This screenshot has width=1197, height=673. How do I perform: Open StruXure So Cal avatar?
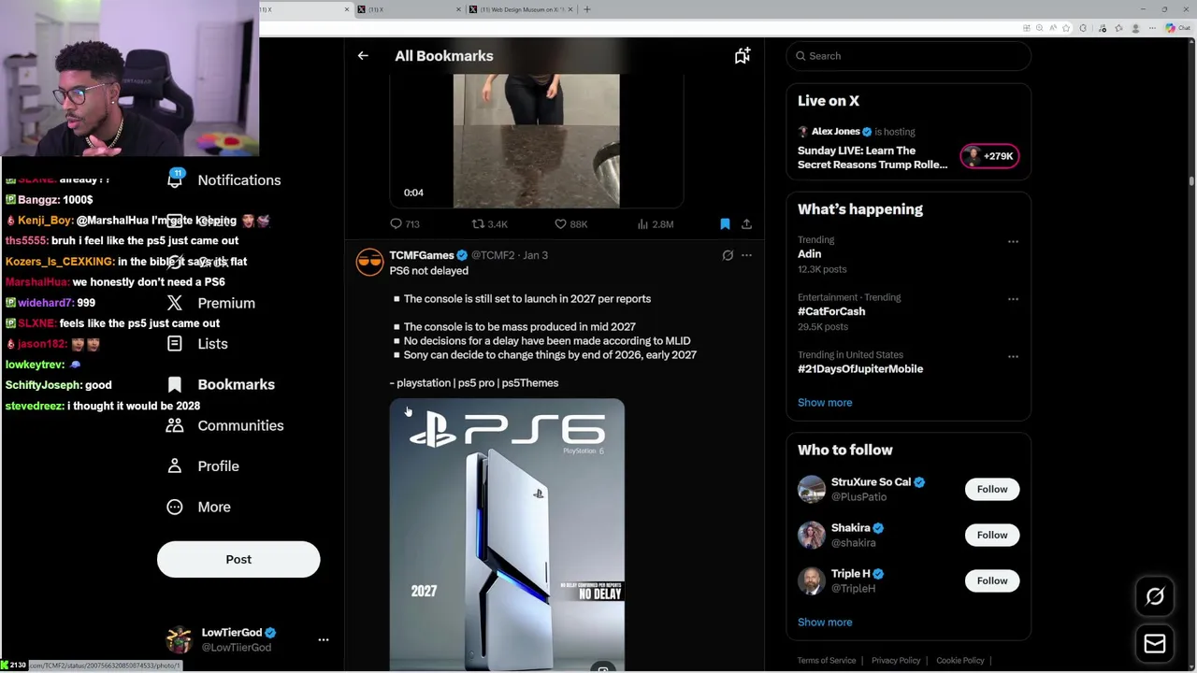(812, 489)
